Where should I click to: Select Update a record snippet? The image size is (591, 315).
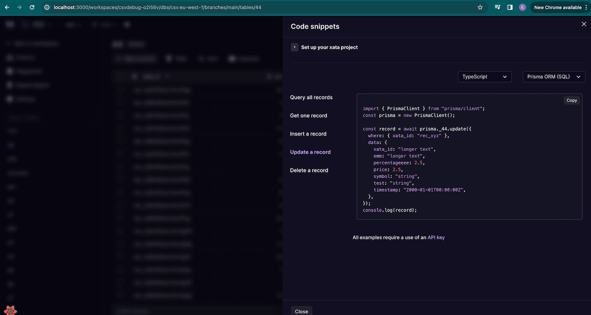coord(310,152)
